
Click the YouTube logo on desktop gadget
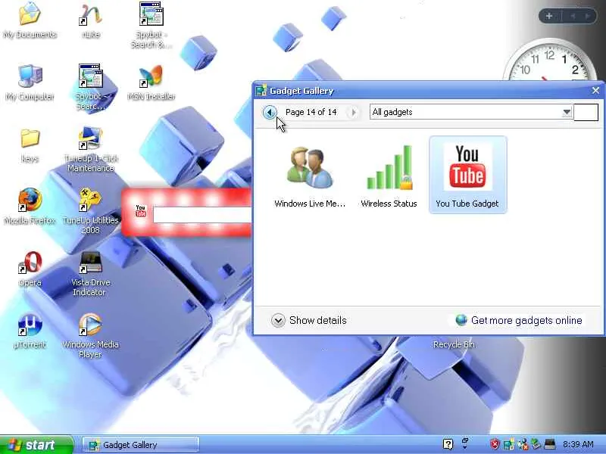point(141,211)
